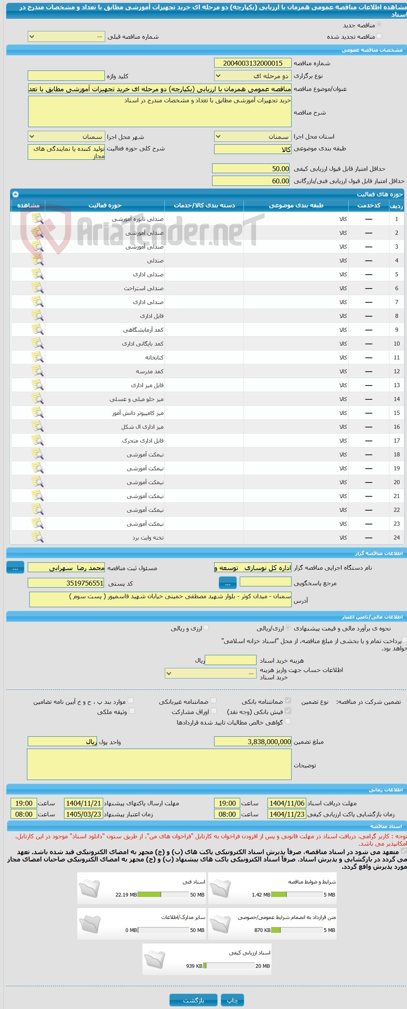
Task: Toggle موارد بند پ، ج و خ checkbox
Action: 131,700
